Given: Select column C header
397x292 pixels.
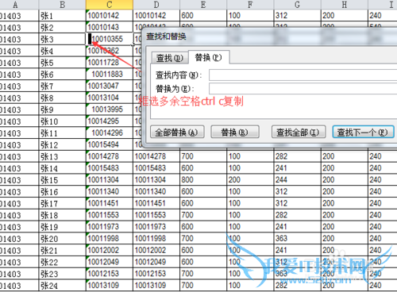Looking at the screenshot, I should pos(110,5).
